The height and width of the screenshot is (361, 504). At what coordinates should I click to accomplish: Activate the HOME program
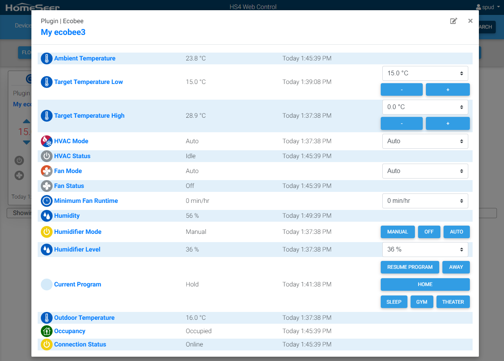(425, 284)
